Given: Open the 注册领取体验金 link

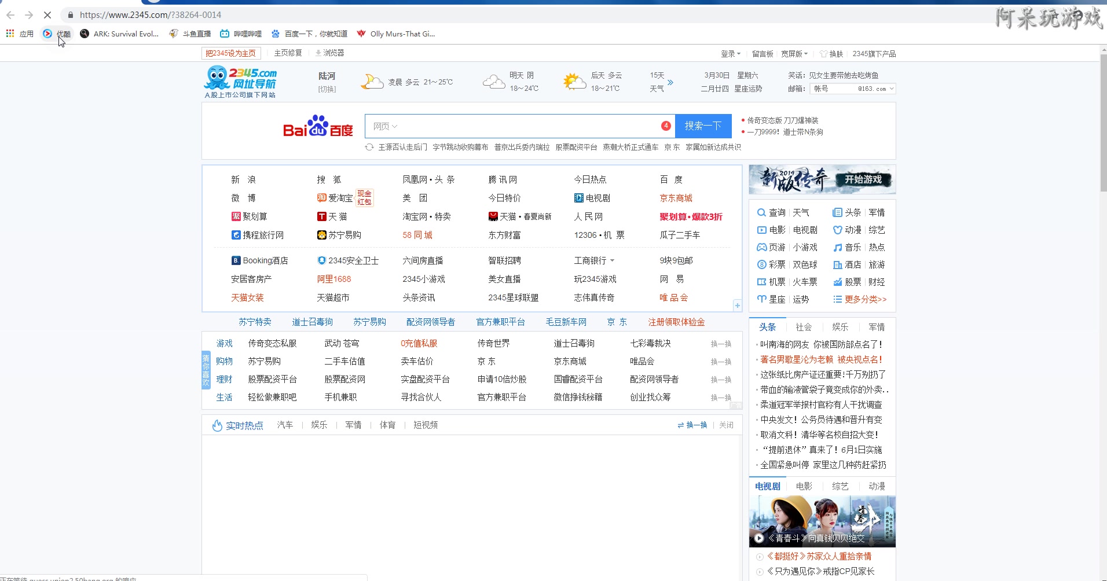Looking at the screenshot, I should tap(676, 322).
